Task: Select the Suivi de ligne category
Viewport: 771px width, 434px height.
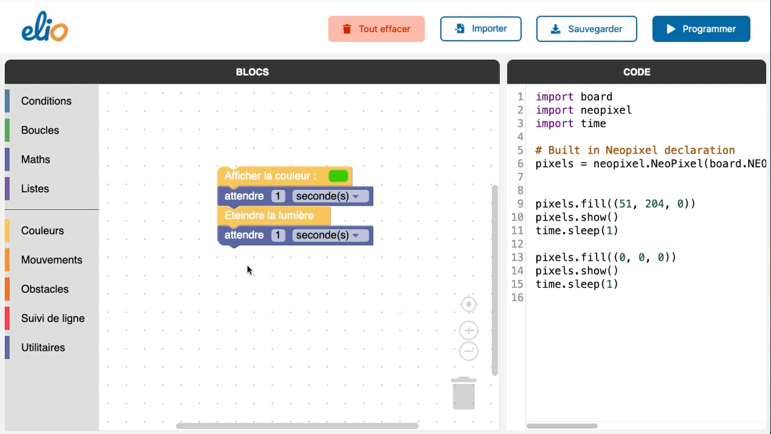Action: tap(53, 319)
